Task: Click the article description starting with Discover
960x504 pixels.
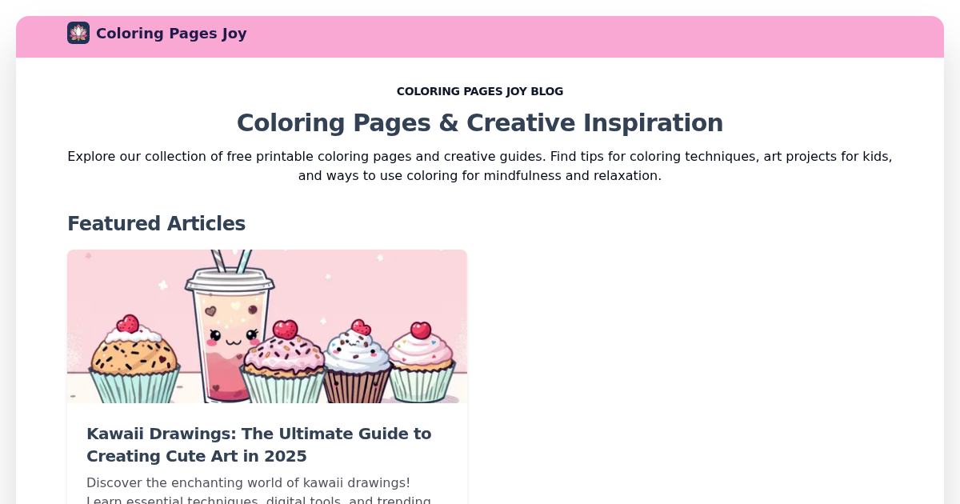Action: [x=248, y=482]
